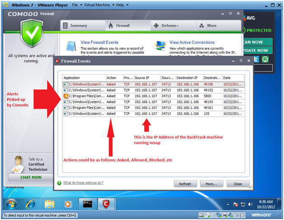284x220 pixels.
Task: Click the Refresh button in Firewall Events
Action: [185, 184]
